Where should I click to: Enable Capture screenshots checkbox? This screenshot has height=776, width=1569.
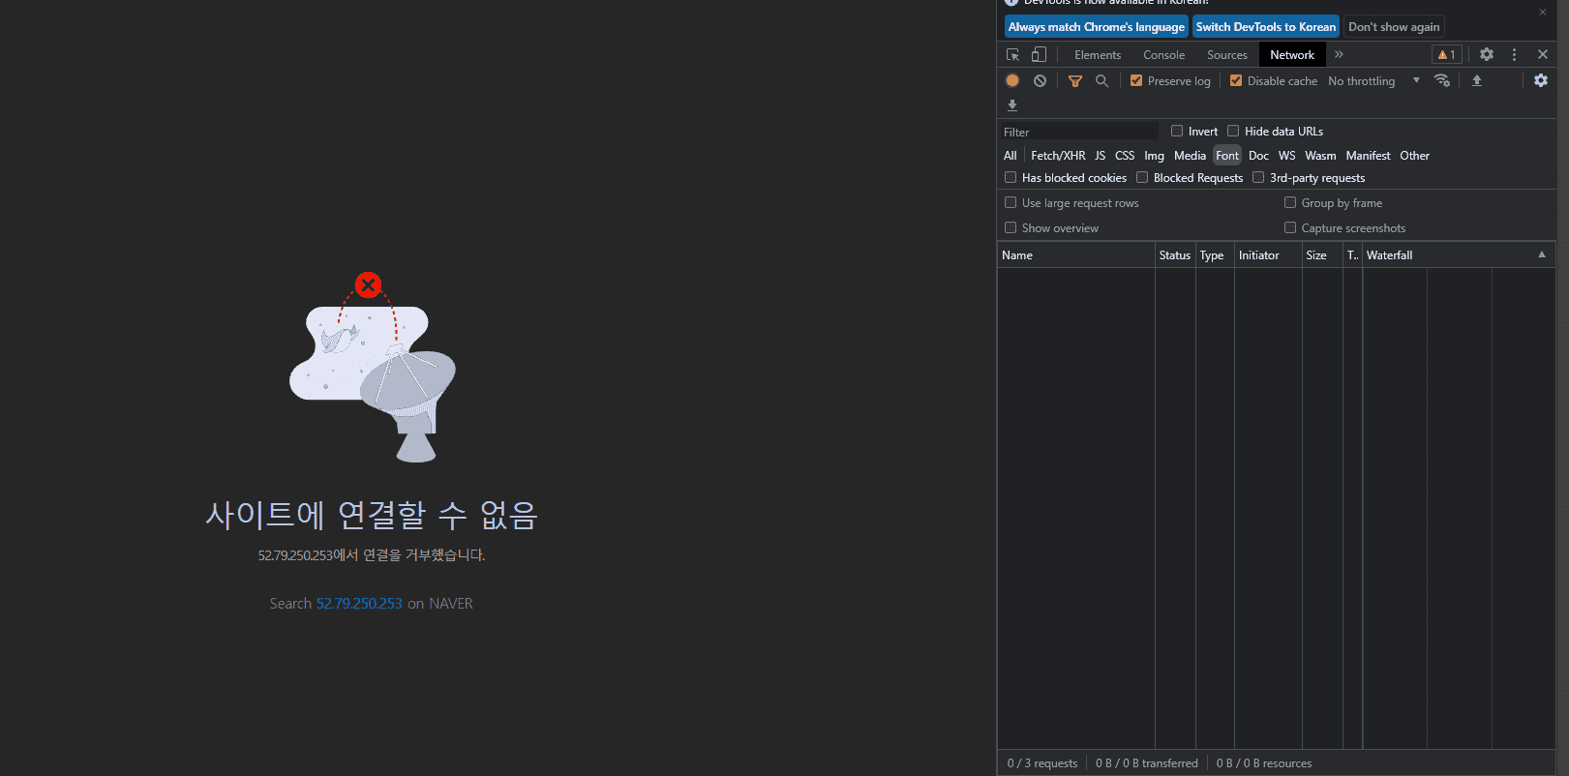click(x=1290, y=228)
